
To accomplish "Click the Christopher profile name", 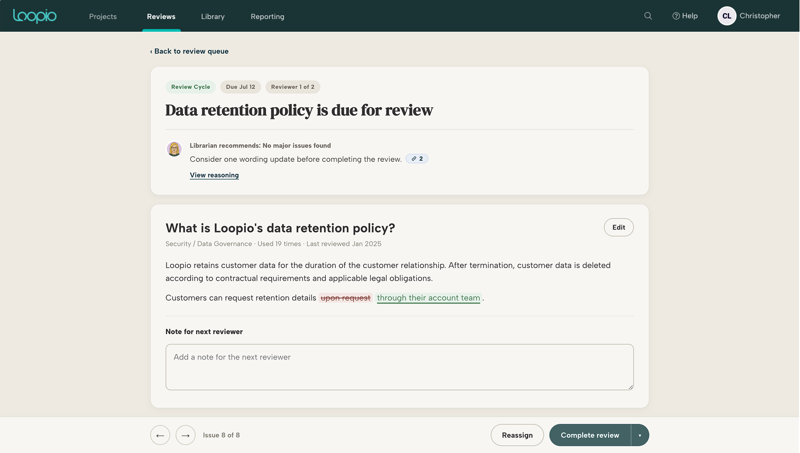I will click(760, 16).
